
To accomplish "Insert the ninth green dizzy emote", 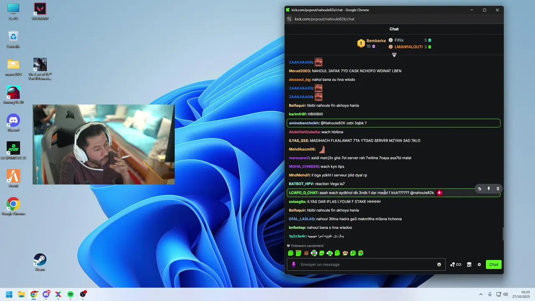I will point(353,253).
